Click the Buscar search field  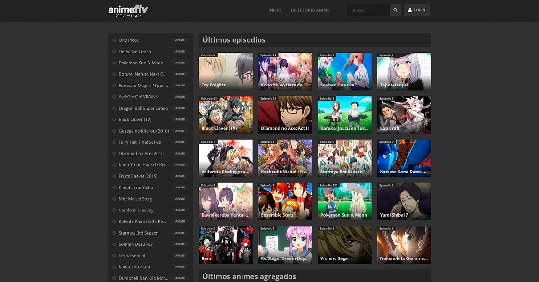click(368, 9)
